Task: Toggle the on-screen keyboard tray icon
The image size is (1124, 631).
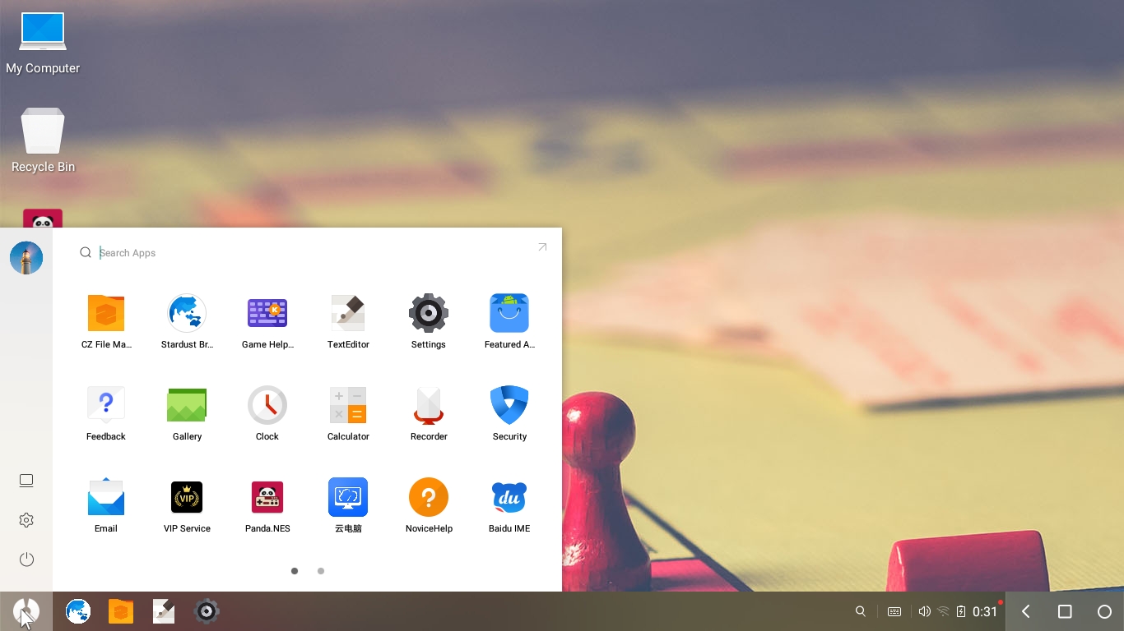Action: click(x=894, y=611)
